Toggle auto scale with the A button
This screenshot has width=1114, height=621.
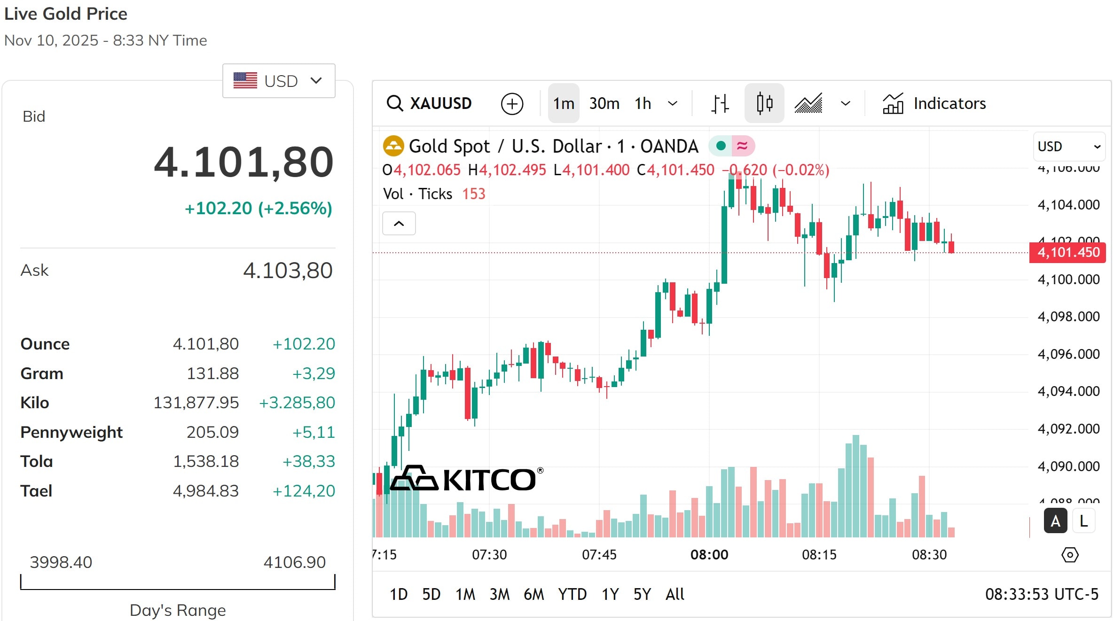click(x=1055, y=520)
